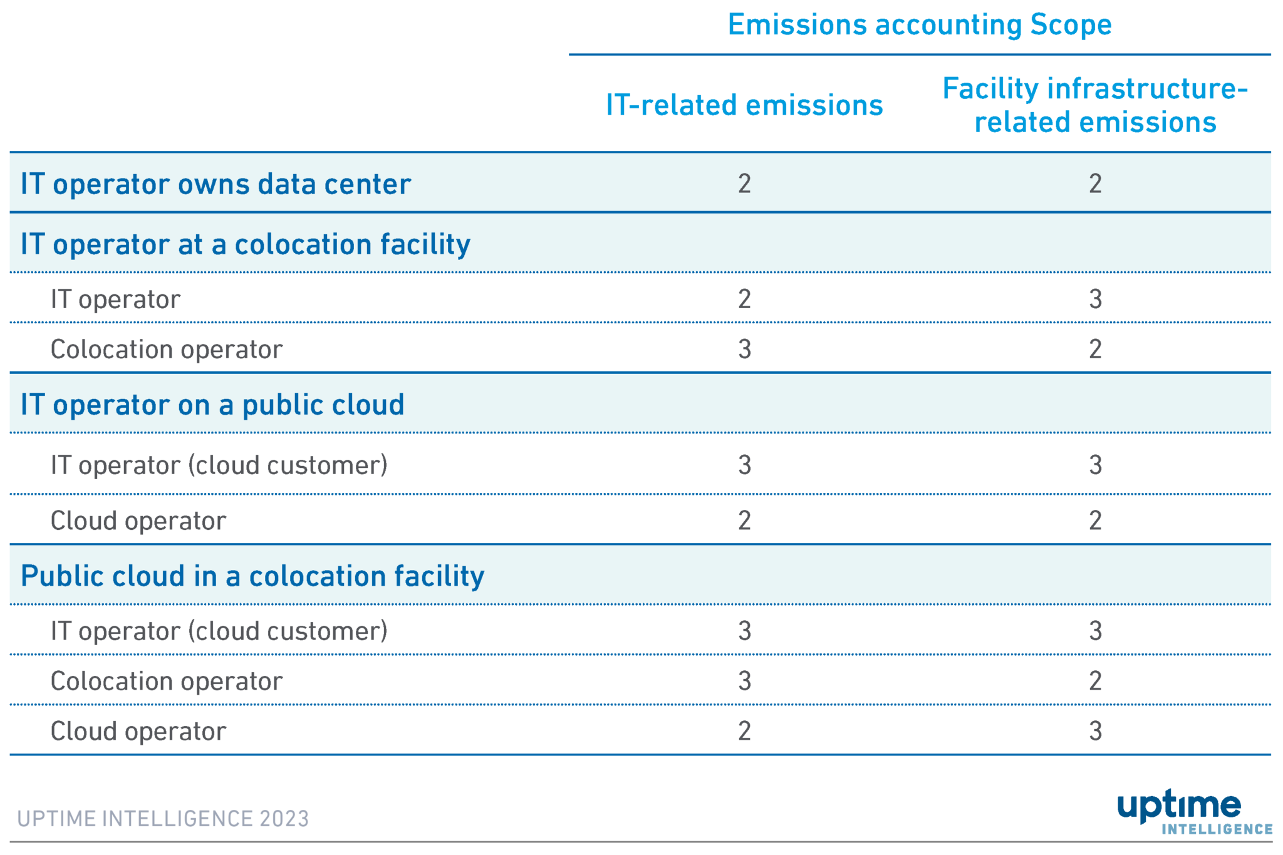Image resolution: width=1283 pixels, height=855 pixels.
Task: Select the 'IT operator (cloud customer)' row
Action: point(219,464)
